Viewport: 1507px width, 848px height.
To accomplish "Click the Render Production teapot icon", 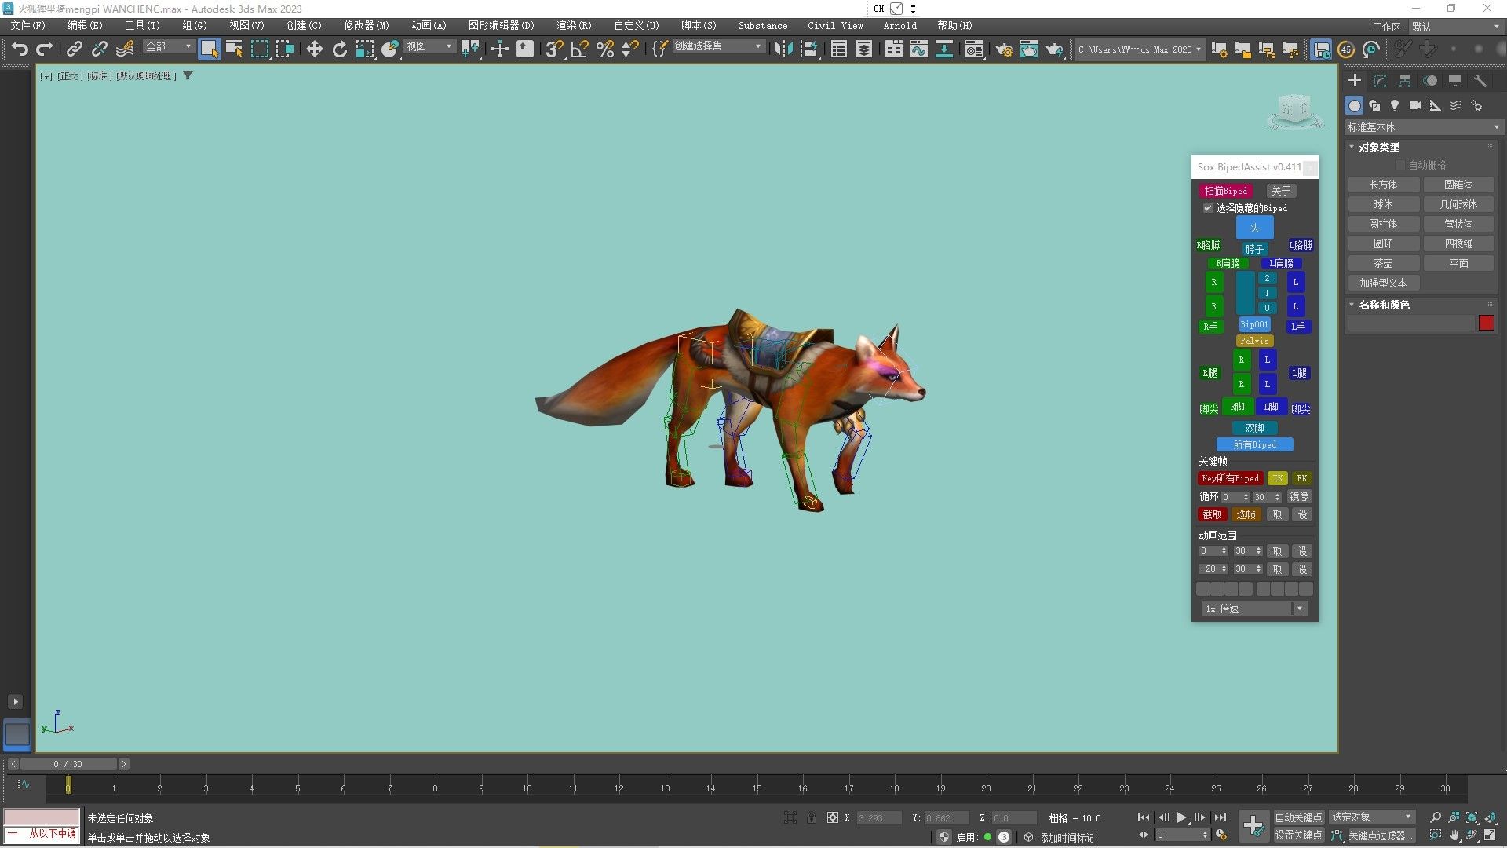I will click(x=1054, y=49).
